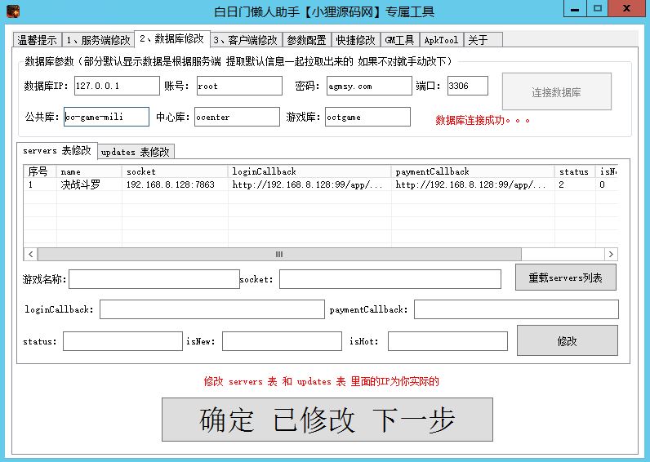Click the 连接数据库 button

point(556,92)
